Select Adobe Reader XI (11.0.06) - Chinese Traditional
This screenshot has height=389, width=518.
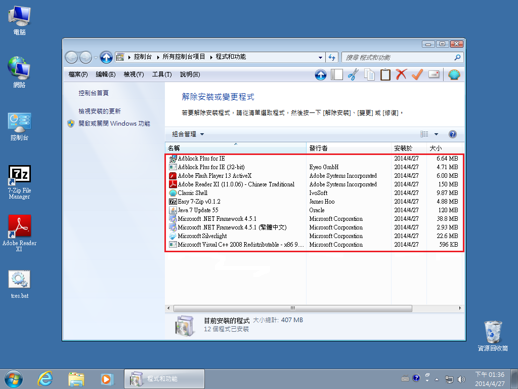pyautogui.click(x=314, y=184)
